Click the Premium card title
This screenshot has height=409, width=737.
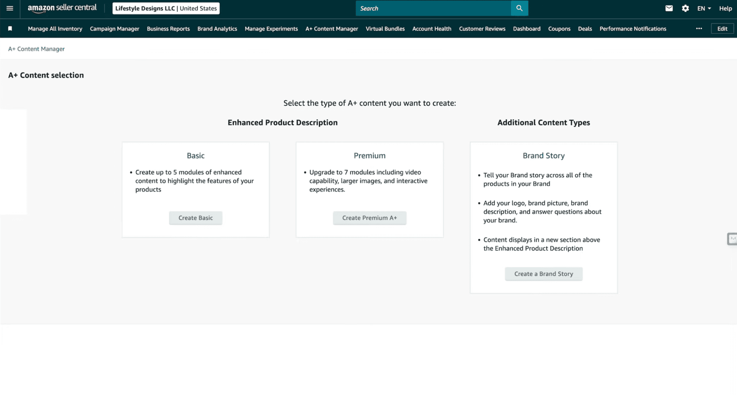(370, 155)
